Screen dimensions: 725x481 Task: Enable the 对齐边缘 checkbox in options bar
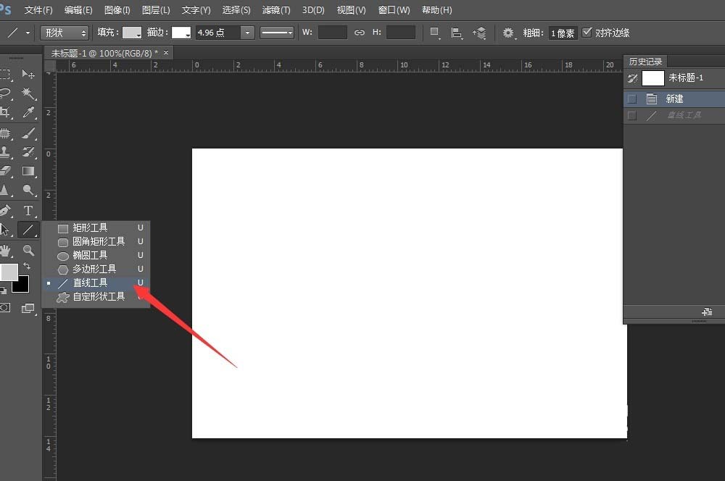[587, 33]
